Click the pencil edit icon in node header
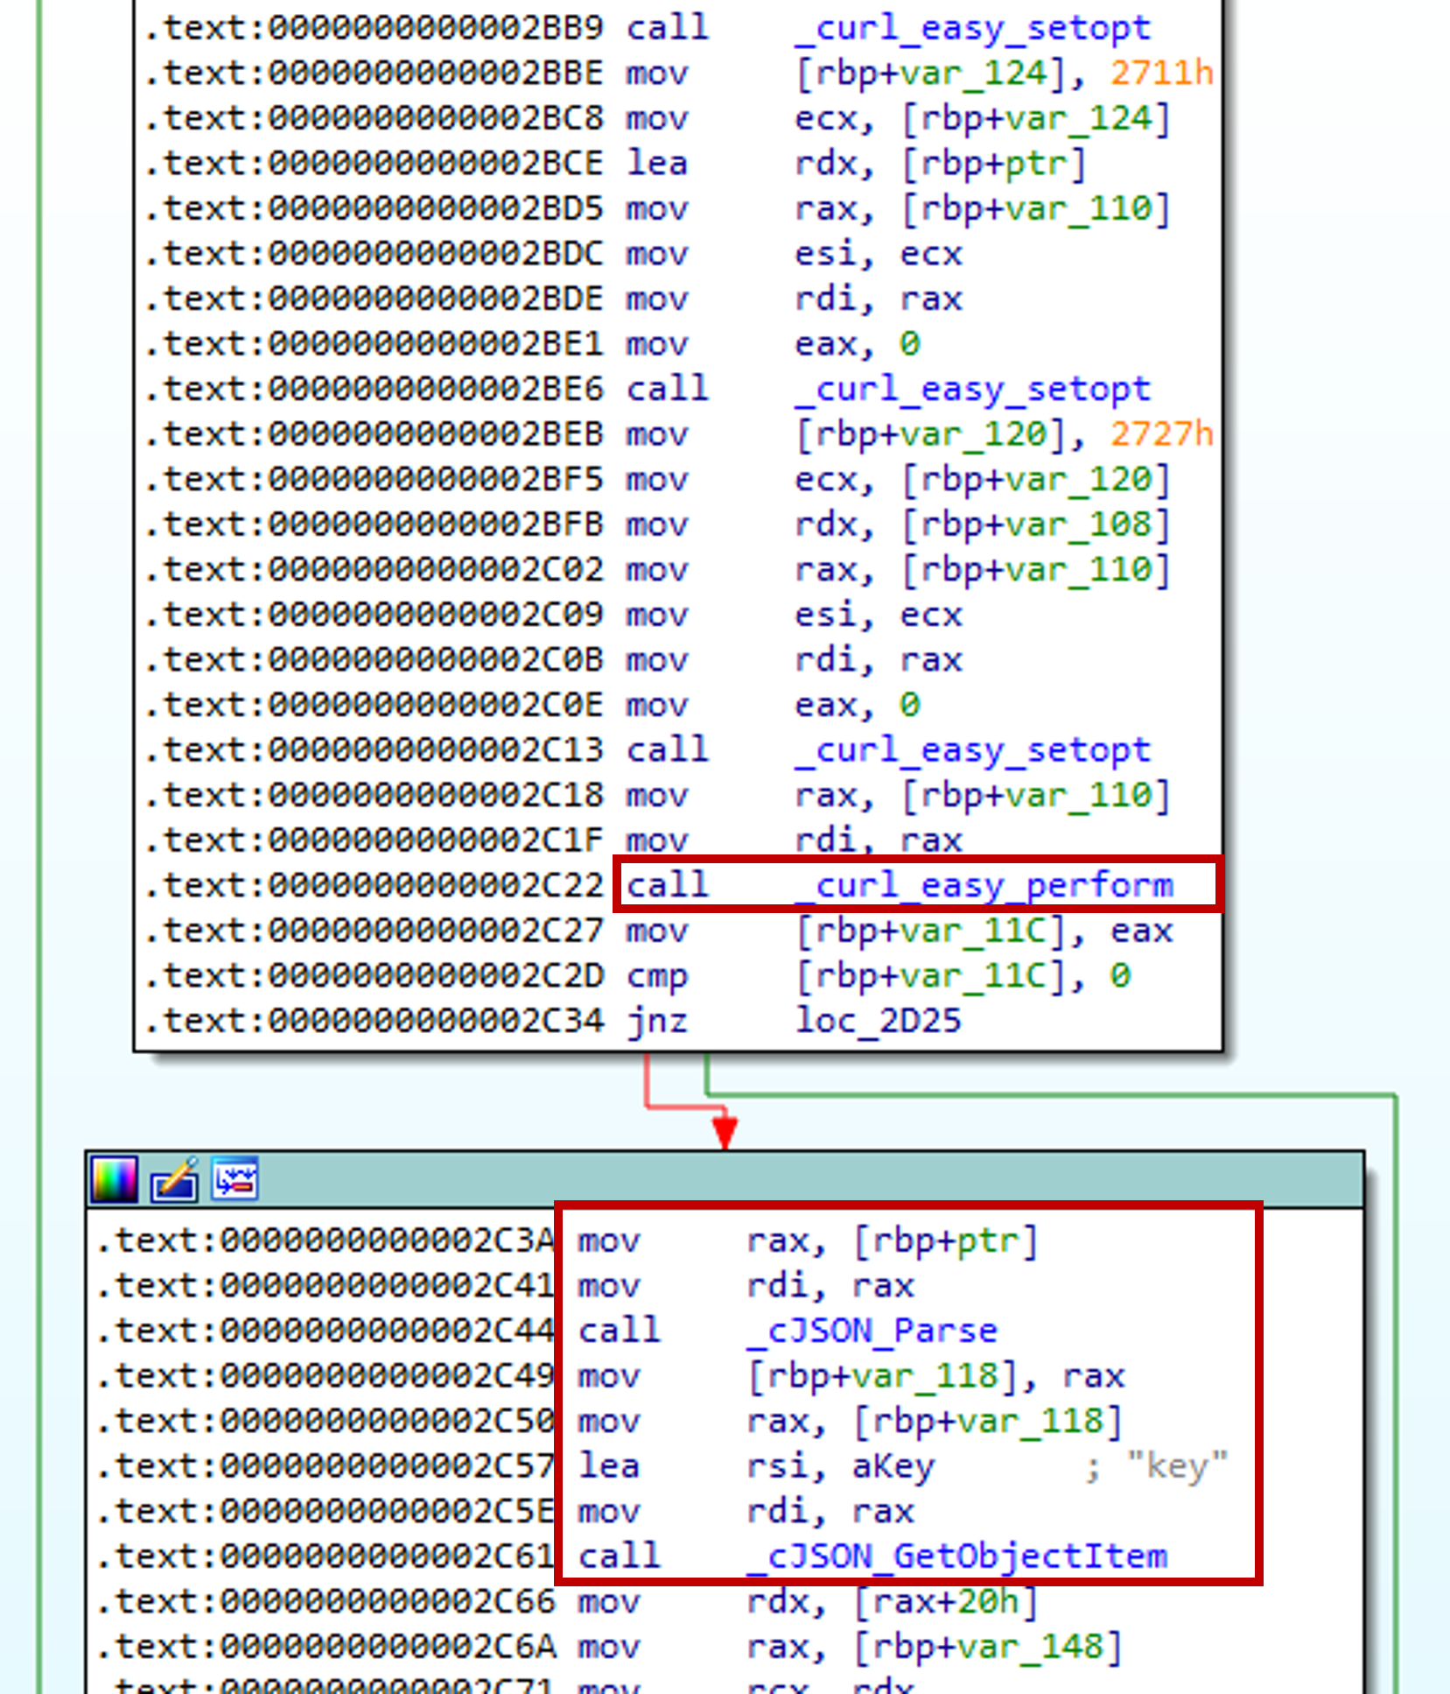 tap(174, 1179)
